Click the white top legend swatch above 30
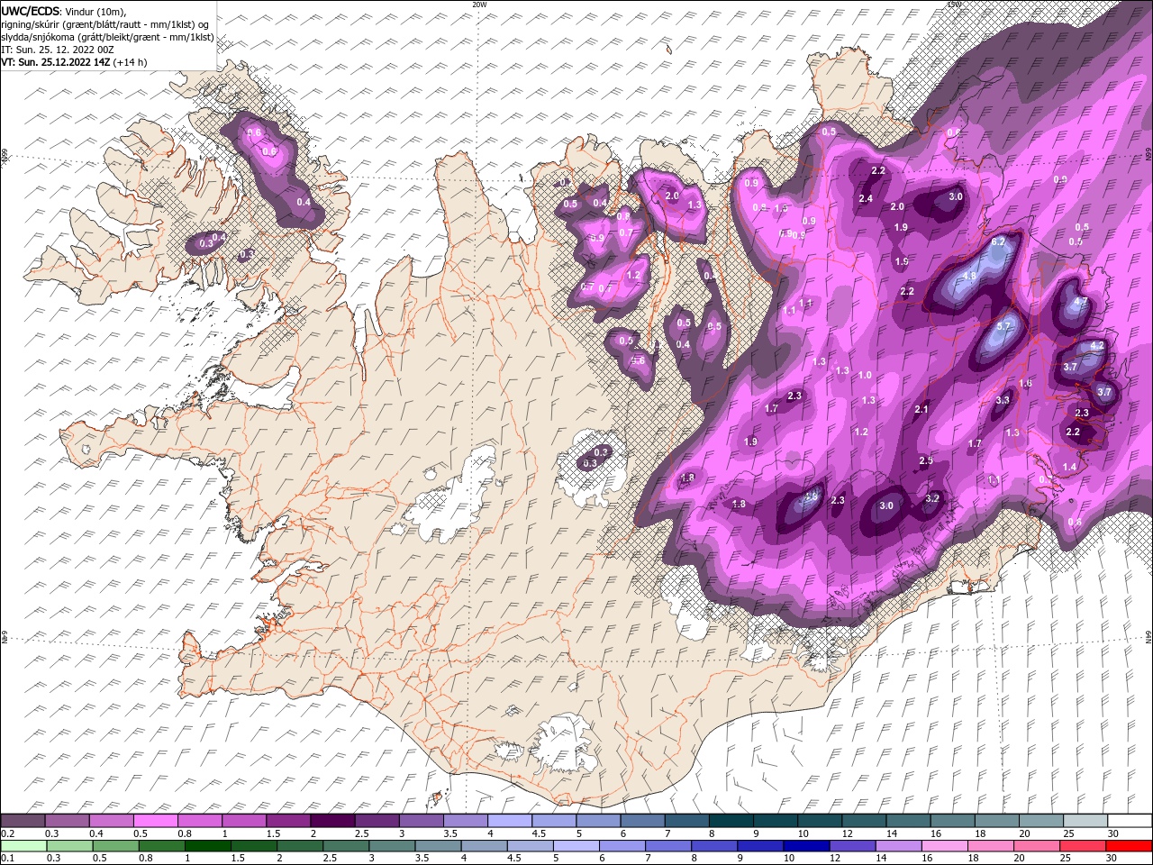 coord(1130,821)
